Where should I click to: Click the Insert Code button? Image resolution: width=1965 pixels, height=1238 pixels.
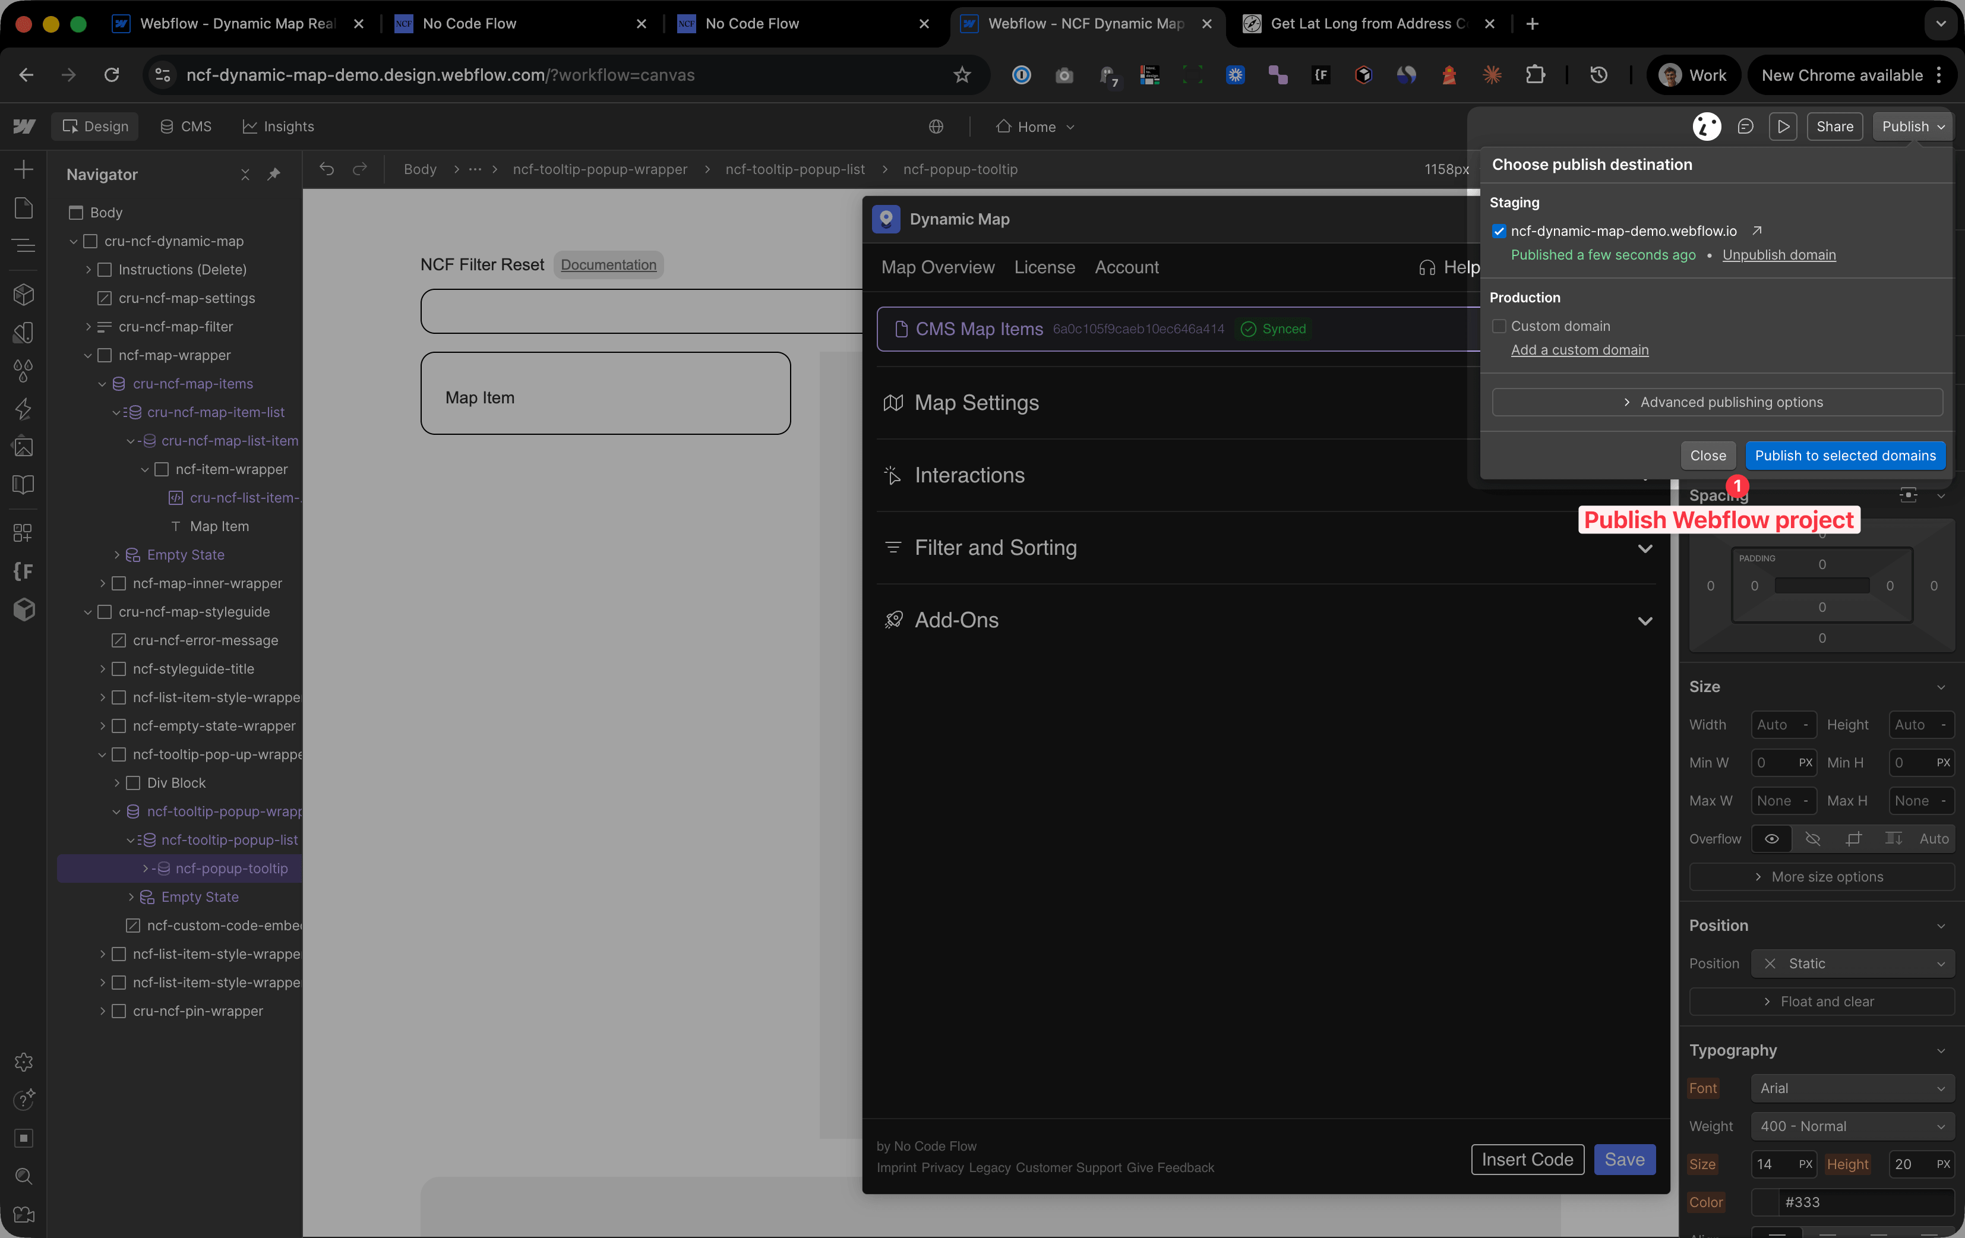[x=1527, y=1160]
